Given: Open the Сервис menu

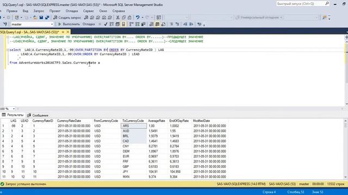Looking at the screenshot, I should pos(89,11).
